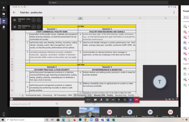The image size is (189, 122).
Task: Select RM suggested person in People panel
Action: (186, 69)
